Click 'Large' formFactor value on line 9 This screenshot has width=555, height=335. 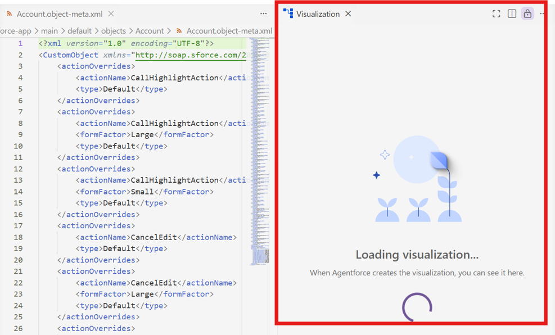pyautogui.click(x=142, y=135)
